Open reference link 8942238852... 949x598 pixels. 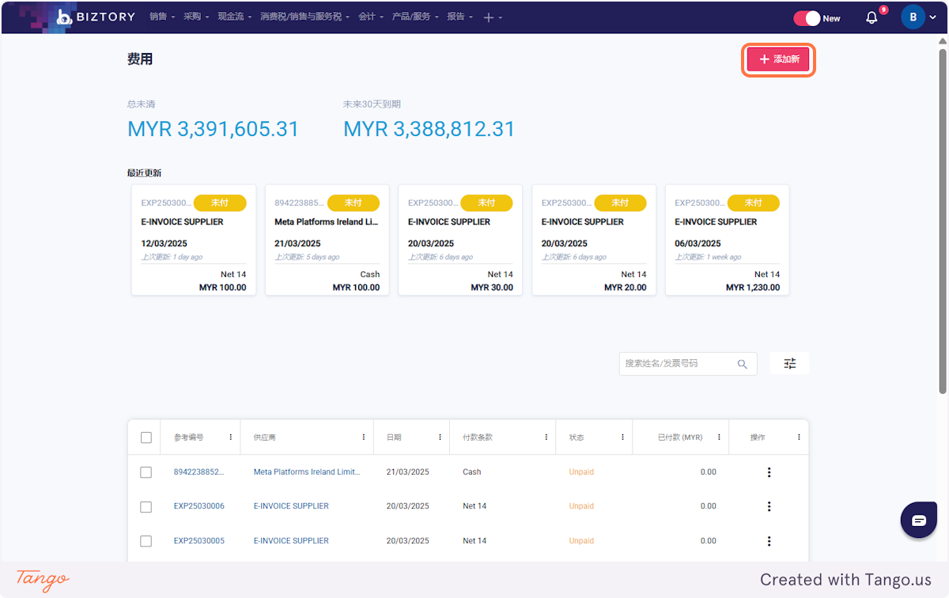point(198,472)
